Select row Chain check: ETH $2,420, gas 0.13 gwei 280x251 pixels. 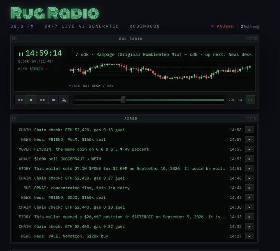pos(79,130)
